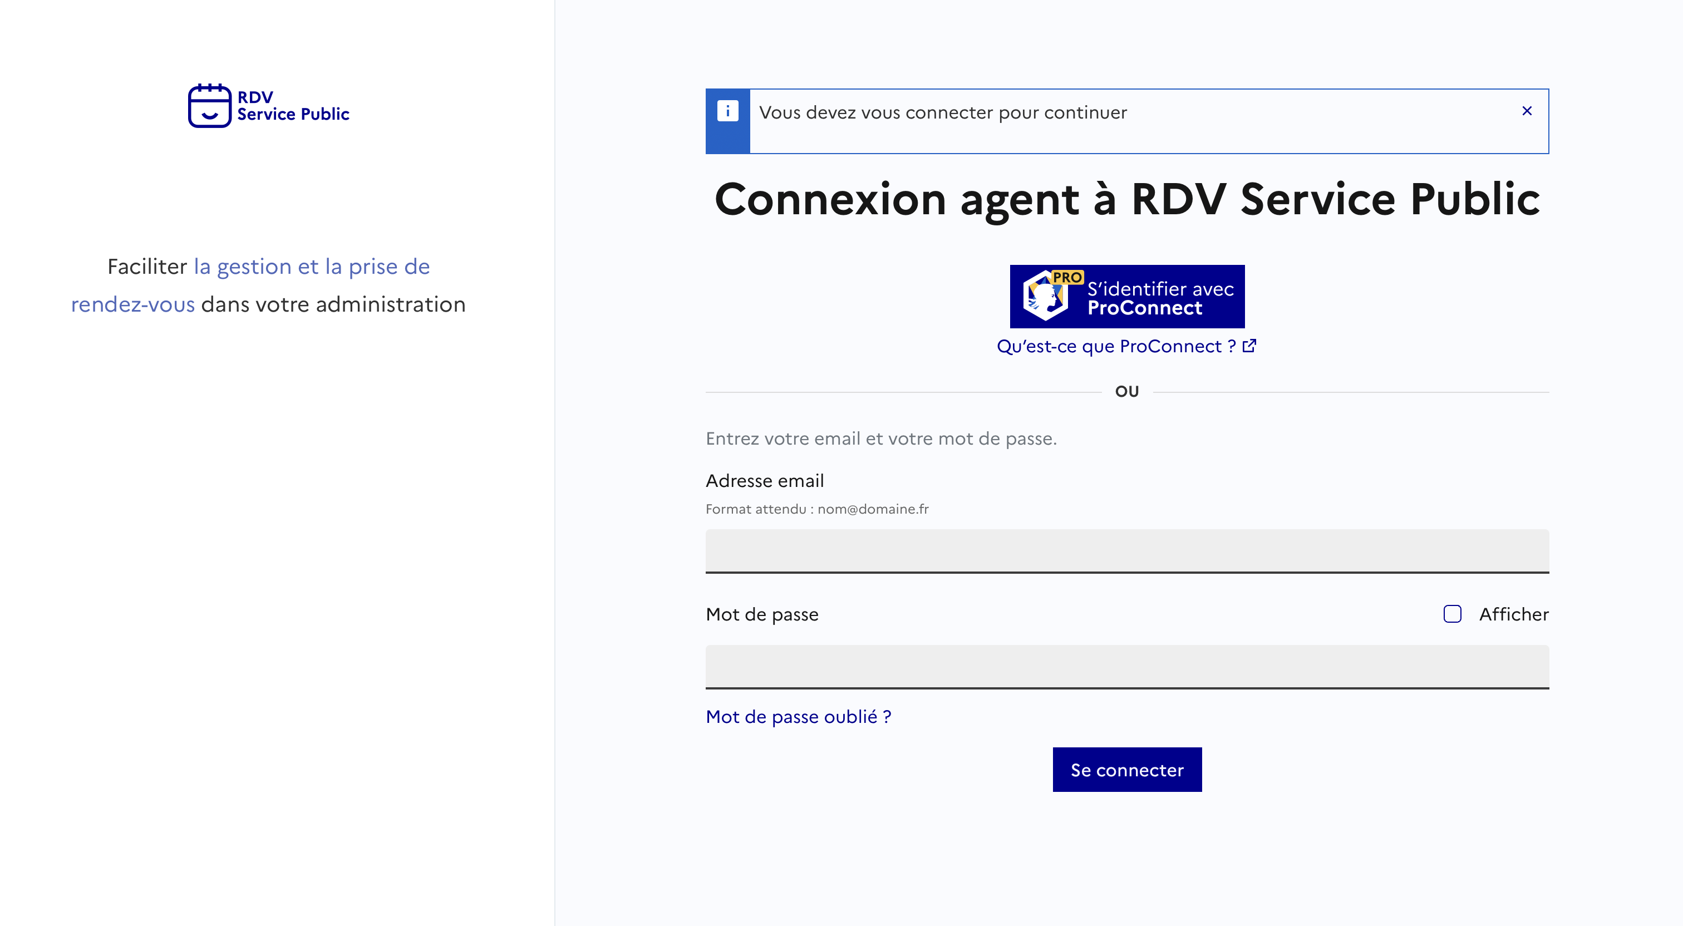
Task: Tick the Afficher password checkbox
Action: [x=1451, y=614]
